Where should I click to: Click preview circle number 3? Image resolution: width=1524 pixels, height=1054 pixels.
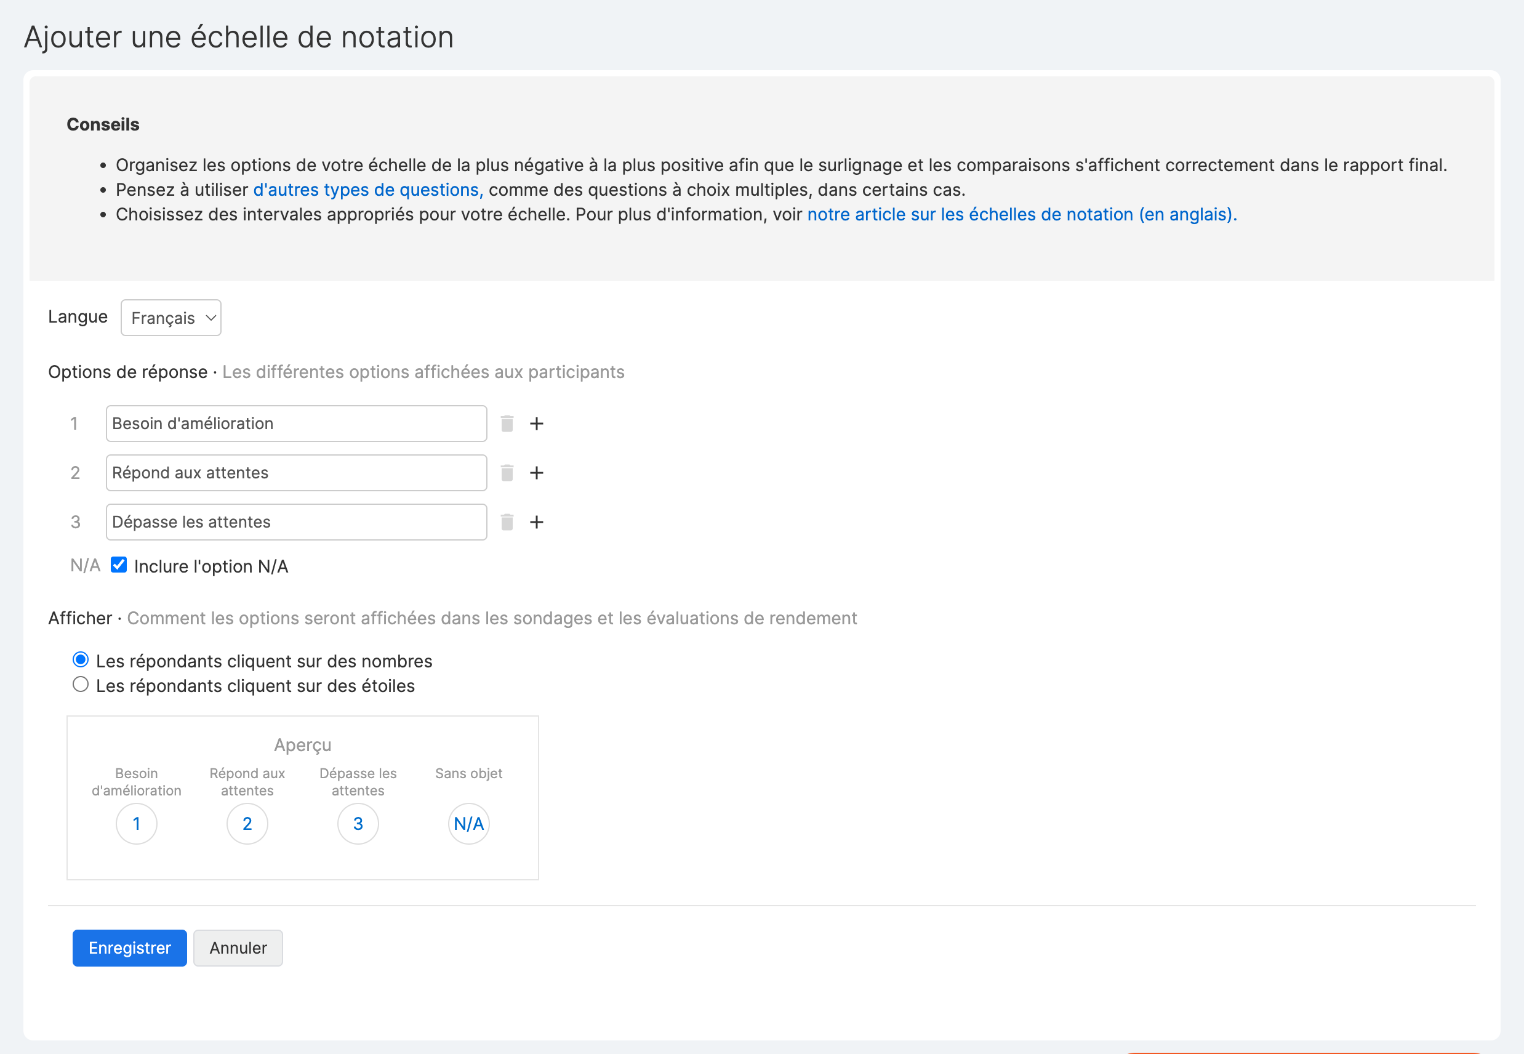pos(358,824)
